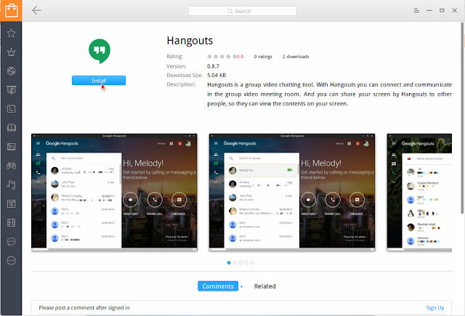Screen dimensions: 465x316
Task: Minimize the store window
Action: [x=429, y=10]
